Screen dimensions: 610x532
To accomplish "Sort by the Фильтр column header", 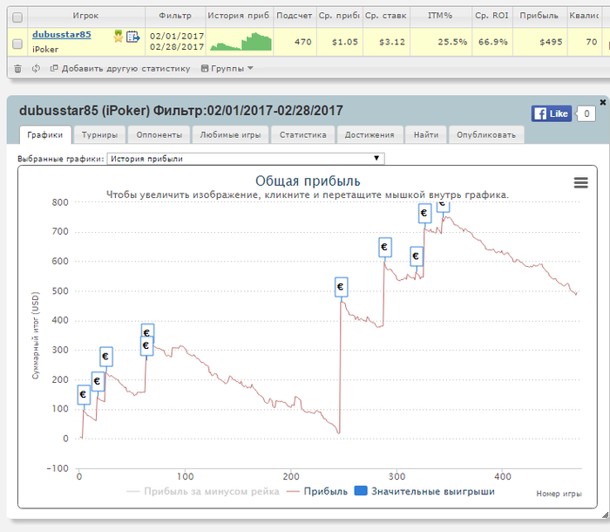I will pyautogui.click(x=175, y=16).
